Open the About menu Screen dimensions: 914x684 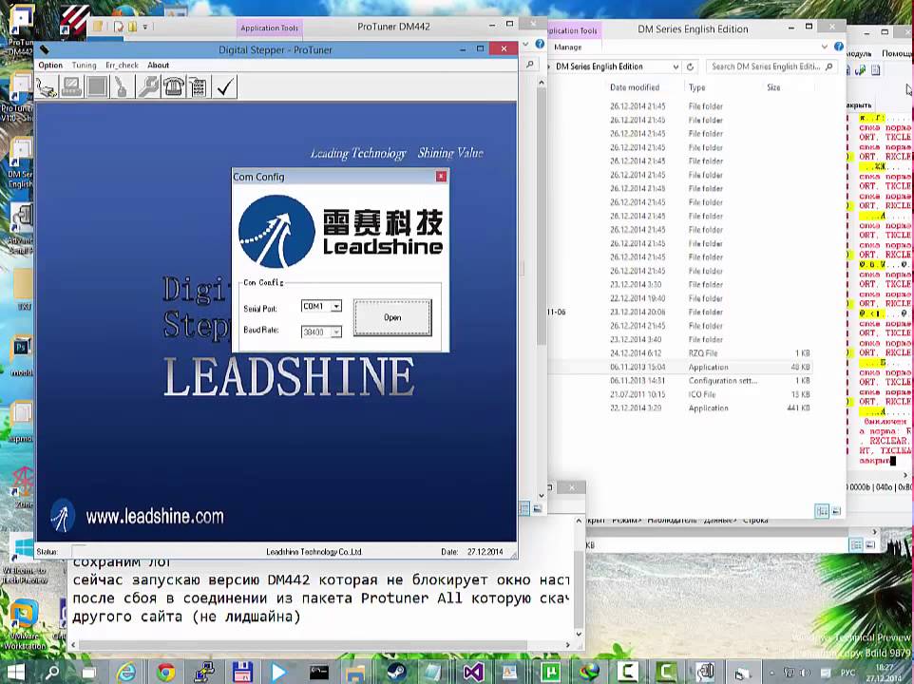[158, 66]
